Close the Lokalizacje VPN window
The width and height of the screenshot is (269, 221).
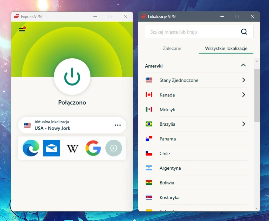pyautogui.click(x=252, y=16)
